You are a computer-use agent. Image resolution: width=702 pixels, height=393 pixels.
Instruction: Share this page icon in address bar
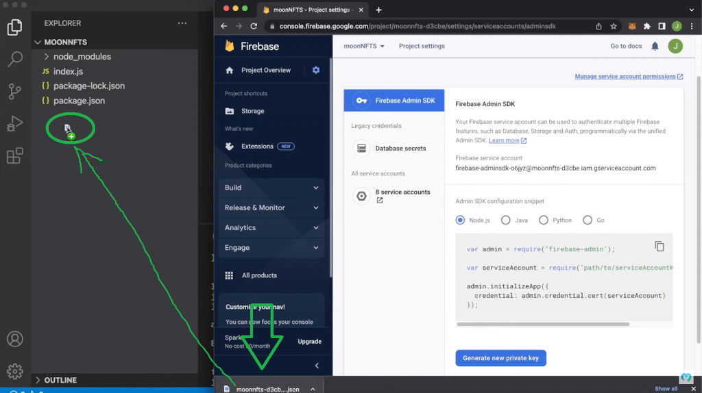click(598, 27)
